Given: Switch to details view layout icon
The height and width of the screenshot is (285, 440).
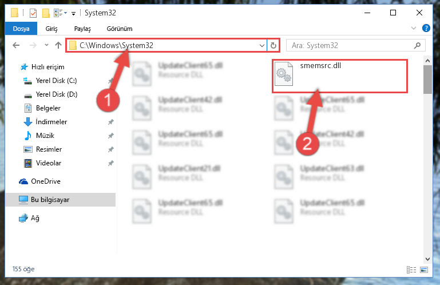Looking at the screenshot, I should (411, 270).
